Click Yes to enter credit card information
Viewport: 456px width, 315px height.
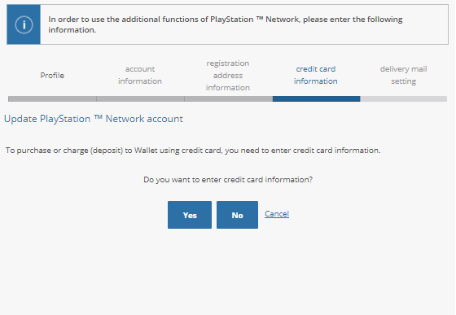[190, 215]
